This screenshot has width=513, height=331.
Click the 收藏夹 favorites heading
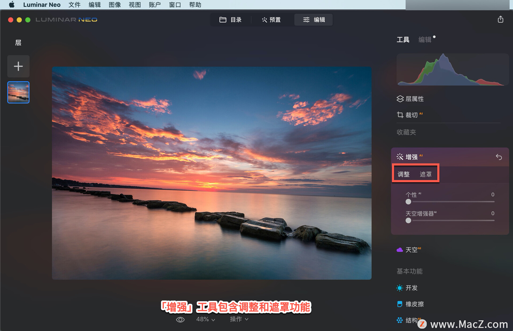pos(406,132)
